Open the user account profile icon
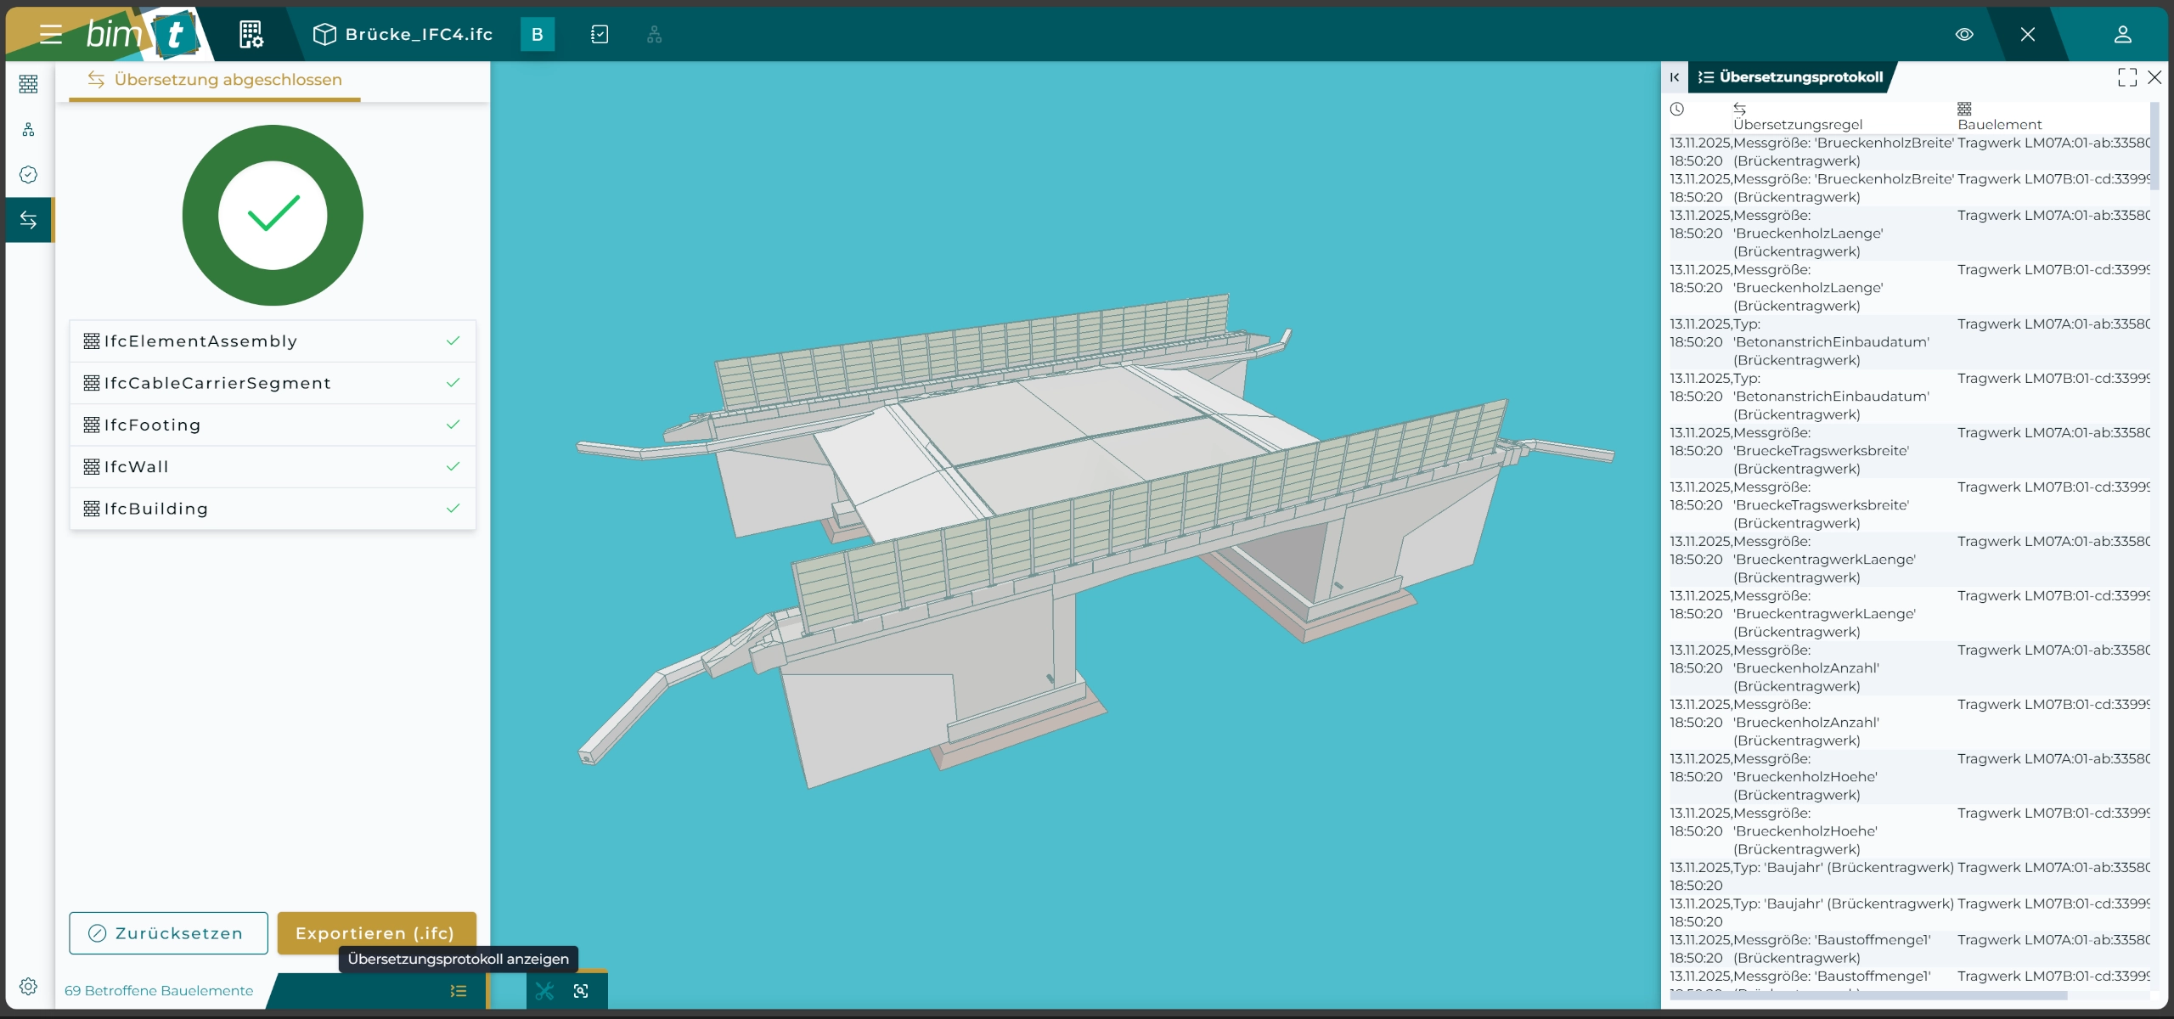This screenshot has width=2174, height=1019. click(x=2122, y=35)
